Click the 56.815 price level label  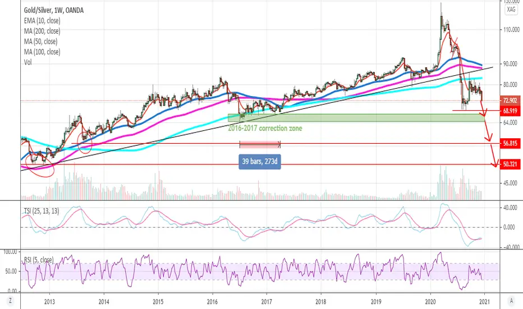pyautogui.click(x=510, y=143)
